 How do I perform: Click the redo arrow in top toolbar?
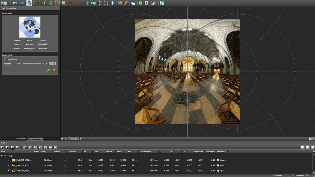[x=22, y=3]
